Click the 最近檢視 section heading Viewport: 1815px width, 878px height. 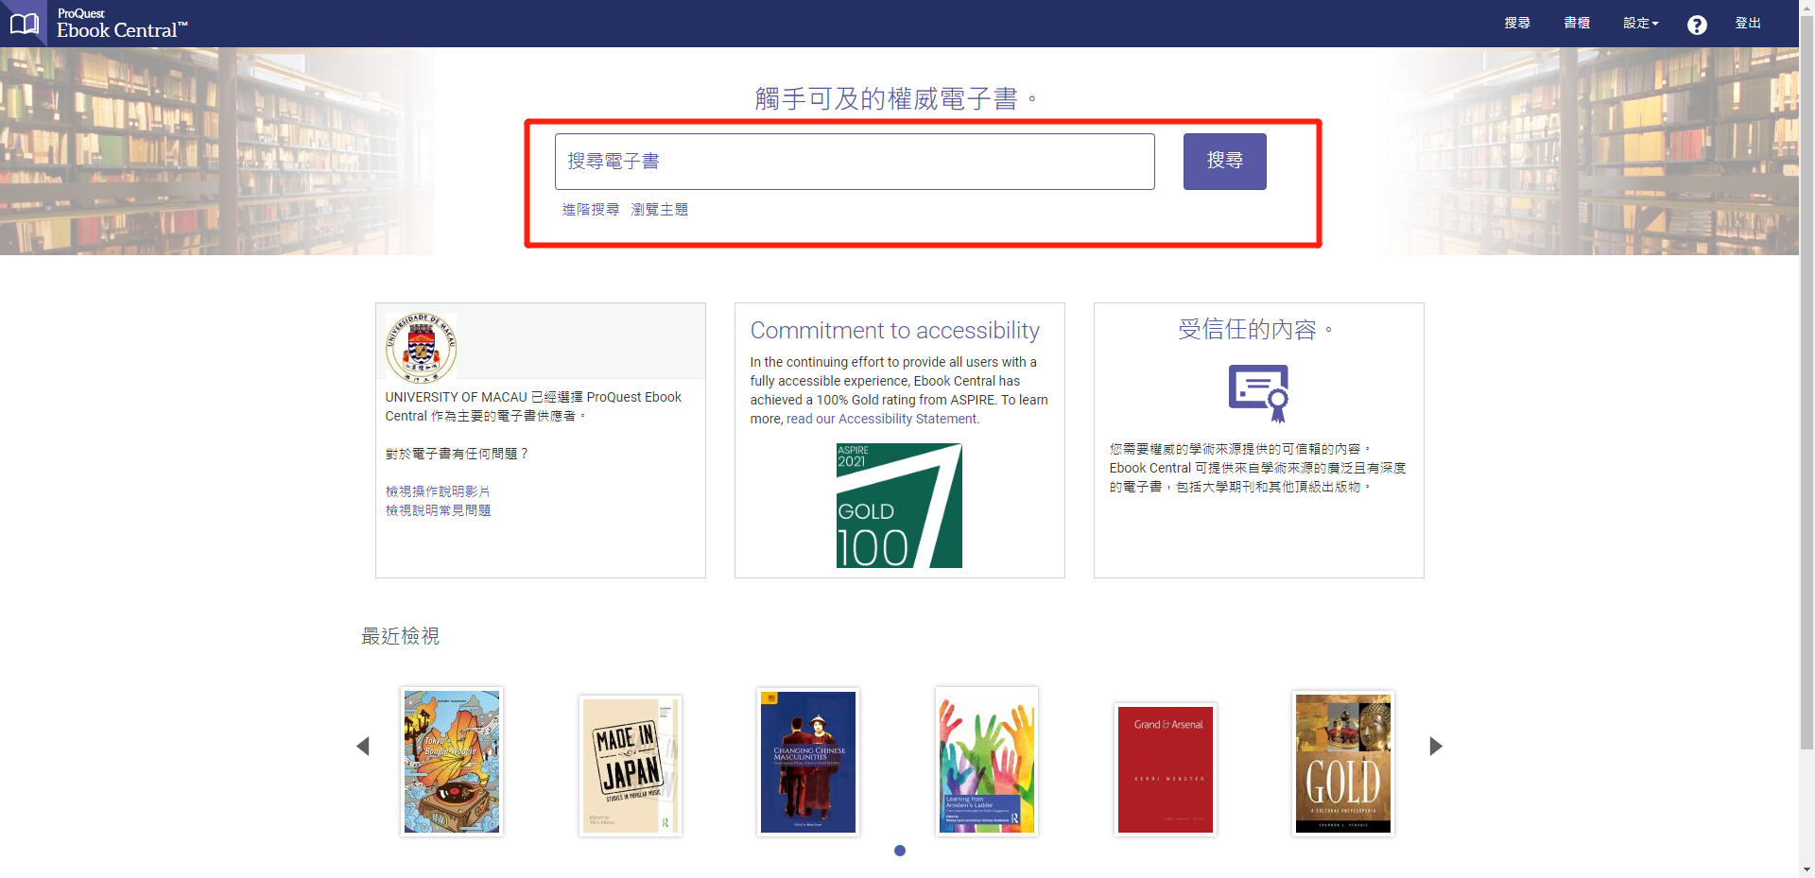(401, 636)
